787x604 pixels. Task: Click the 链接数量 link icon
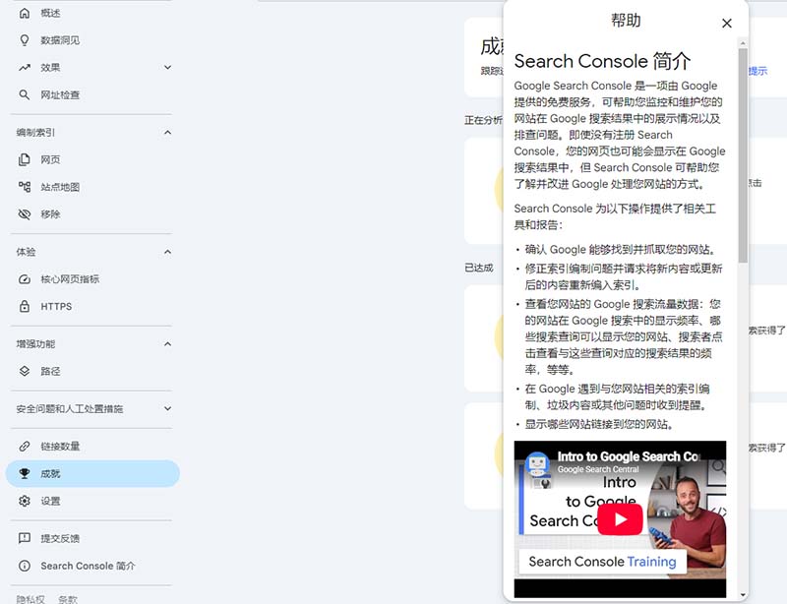tap(24, 446)
